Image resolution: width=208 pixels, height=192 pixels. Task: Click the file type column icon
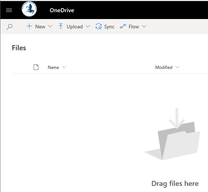(36, 67)
